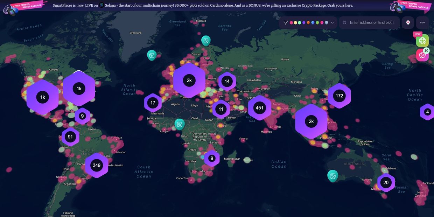Image resolution: width=434 pixels, height=217 pixels.
Task: Toggle the blue pin plot filter
Action: pyautogui.click(x=313, y=23)
